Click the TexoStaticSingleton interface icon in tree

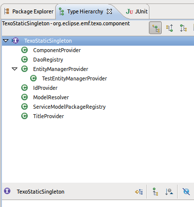coord(15,41)
